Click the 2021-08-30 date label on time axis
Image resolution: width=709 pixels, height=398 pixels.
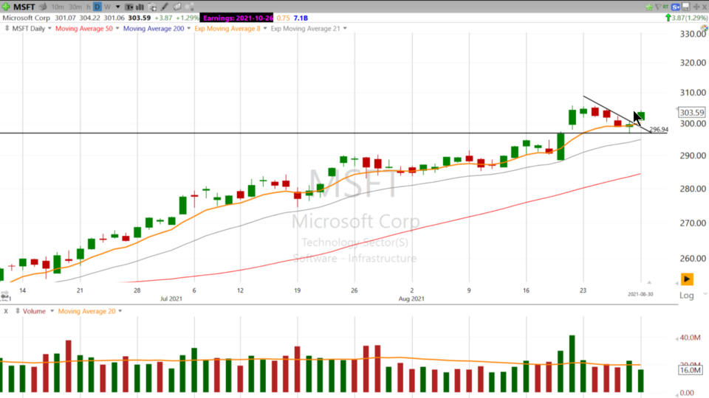pos(640,294)
